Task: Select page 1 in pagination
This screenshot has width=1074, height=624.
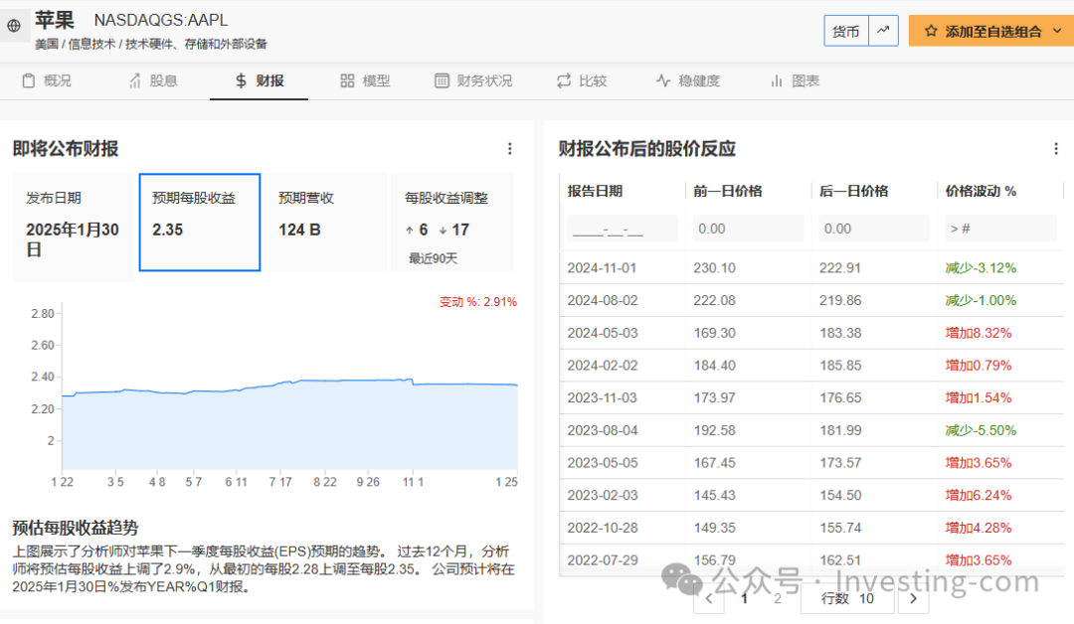Action: 745,599
